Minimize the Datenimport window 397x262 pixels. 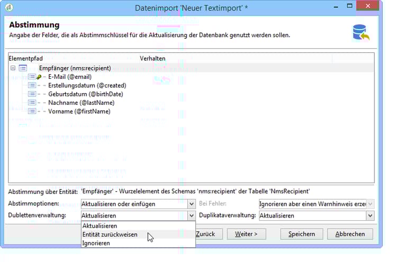tap(336, 6)
